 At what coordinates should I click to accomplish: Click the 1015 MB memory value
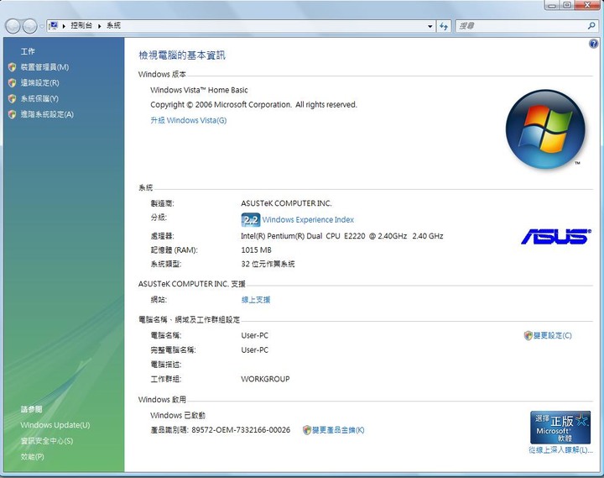coord(256,250)
